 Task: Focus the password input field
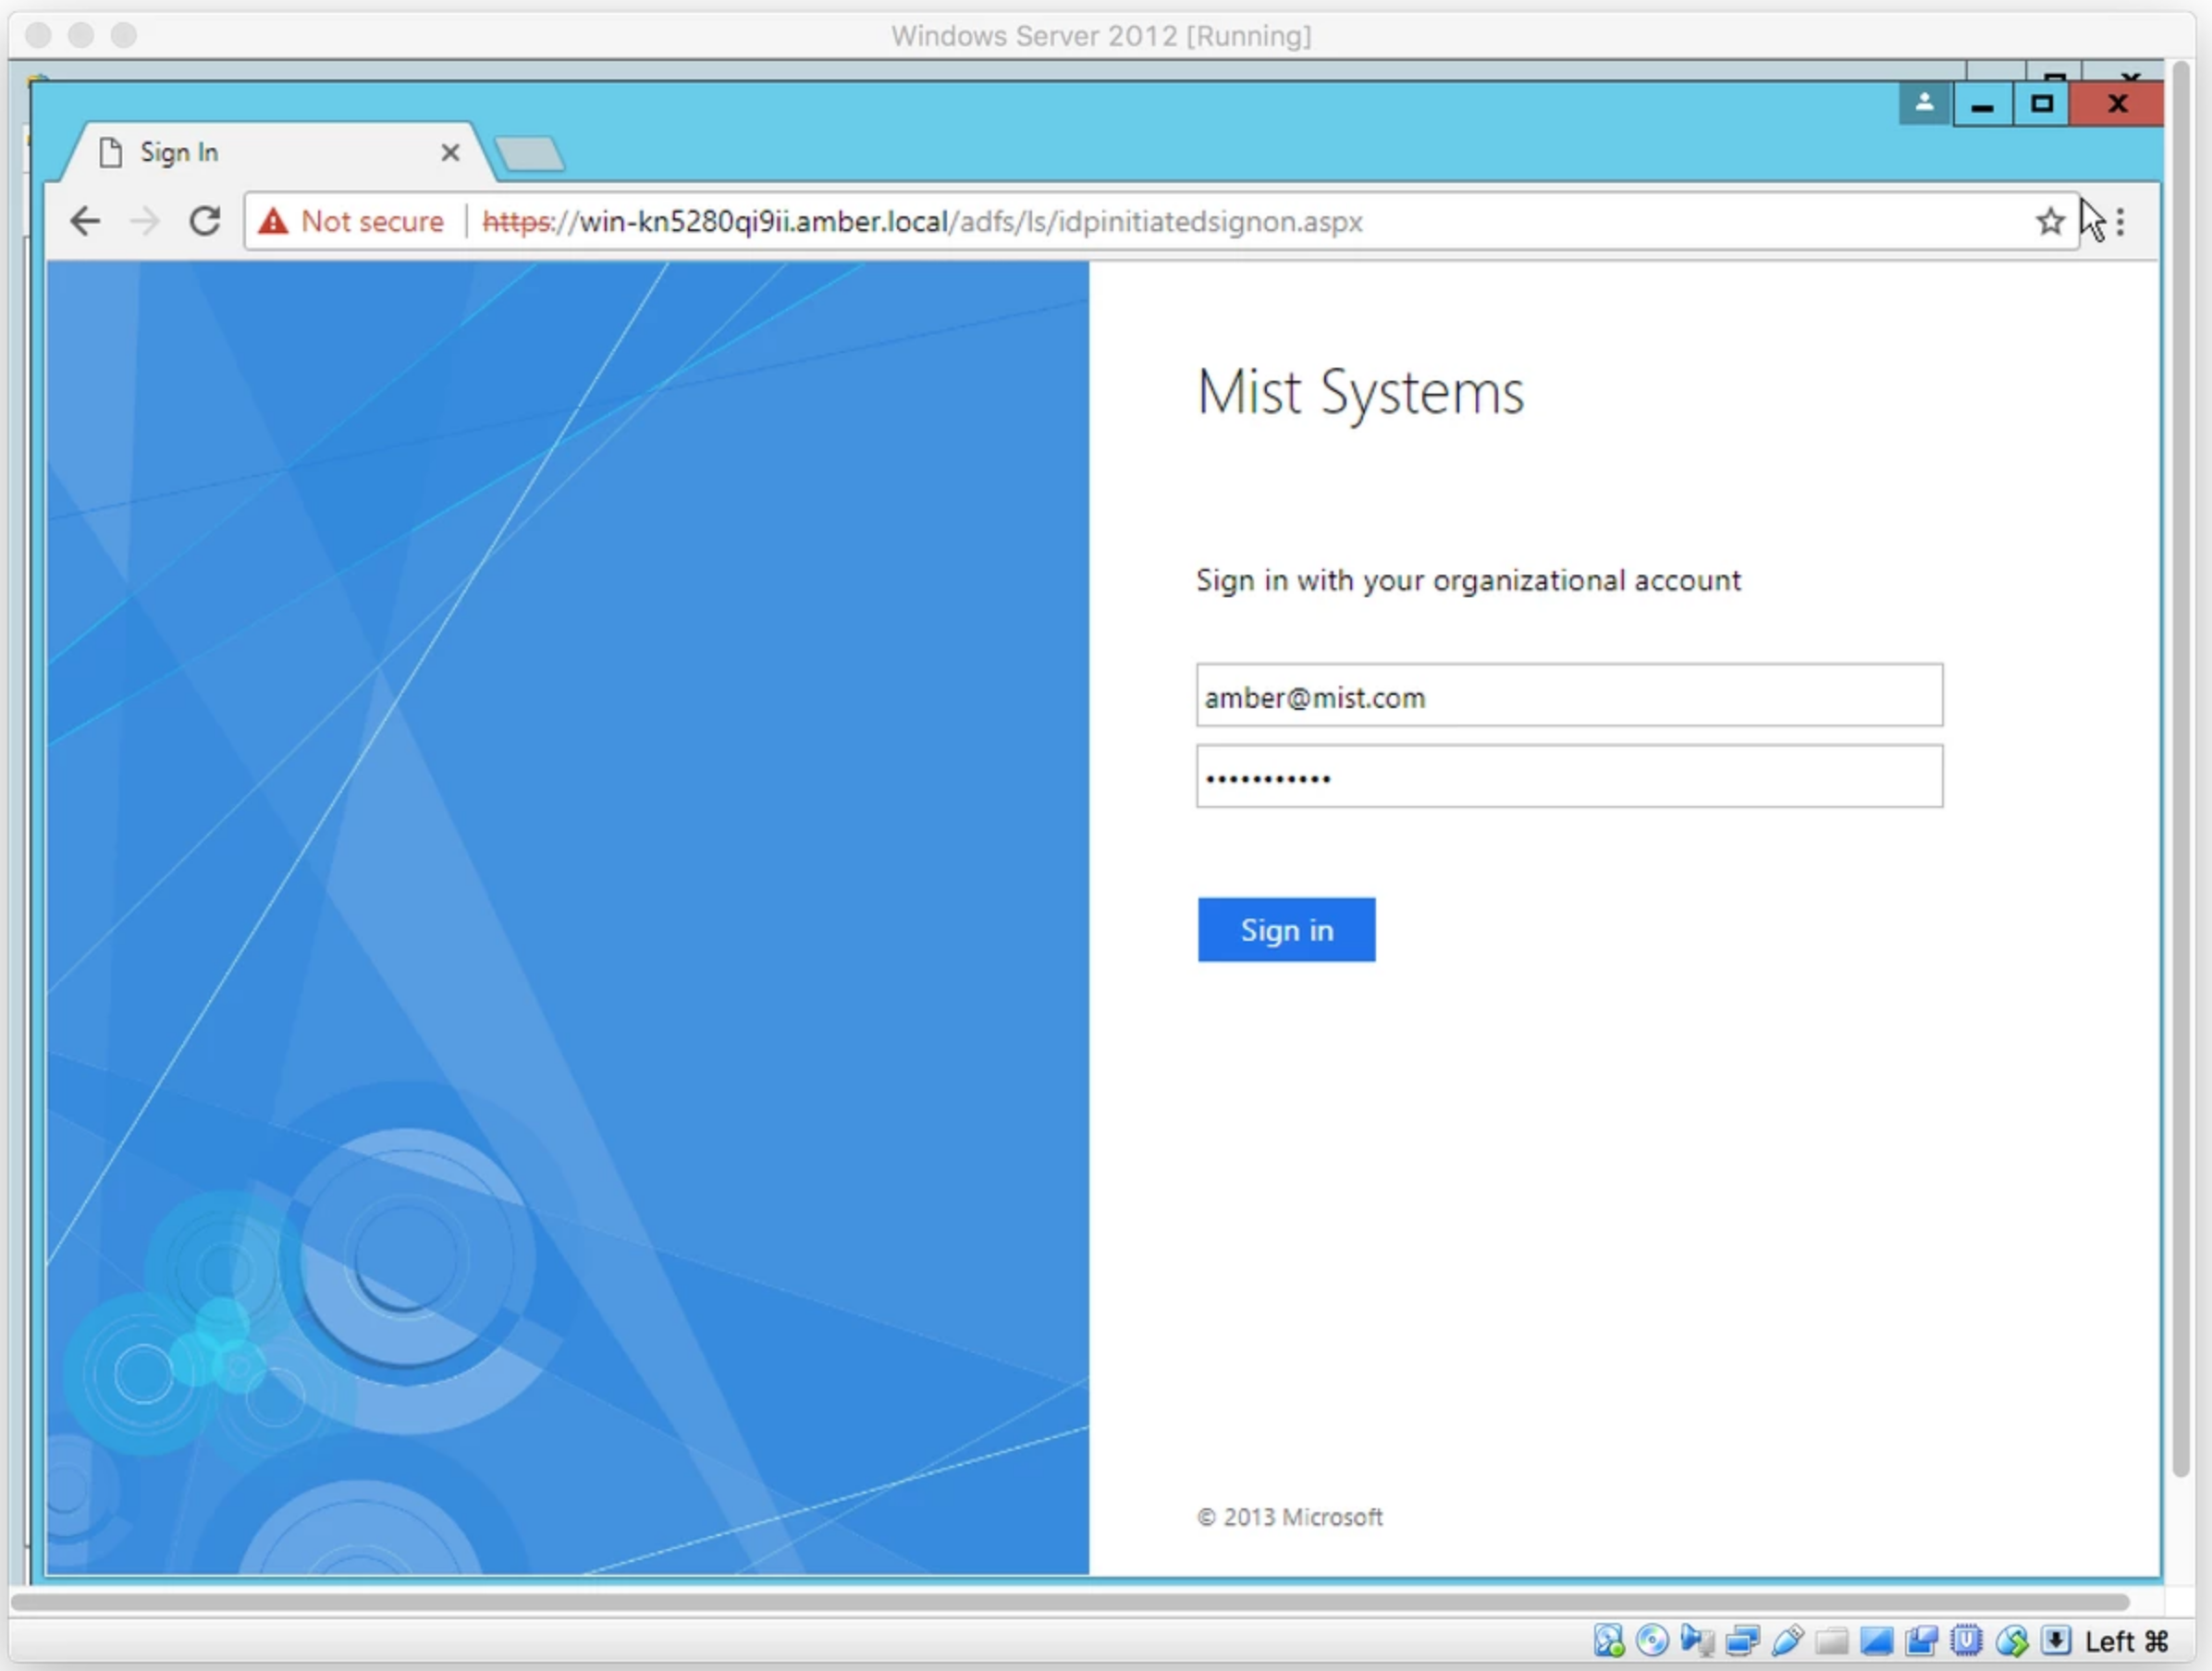pos(1568,776)
